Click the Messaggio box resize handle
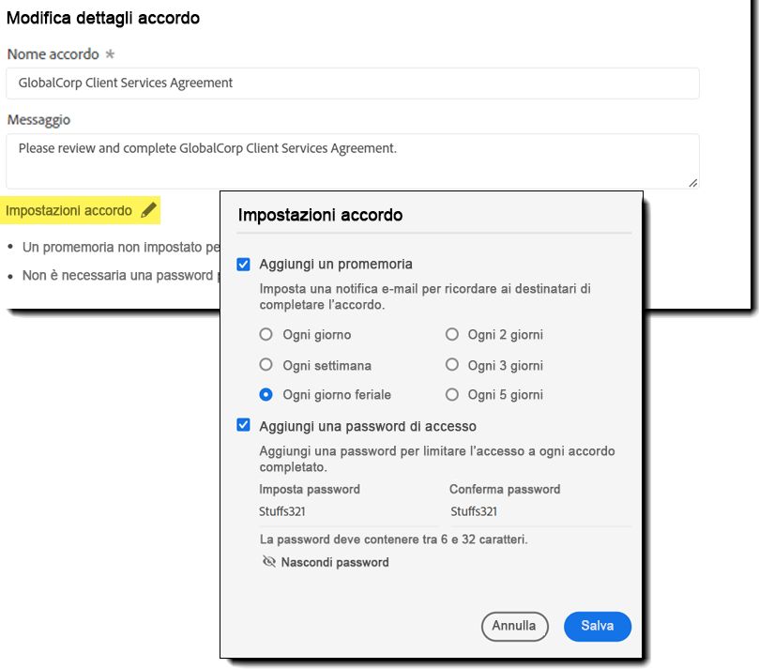The image size is (759, 669). click(x=692, y=183)
